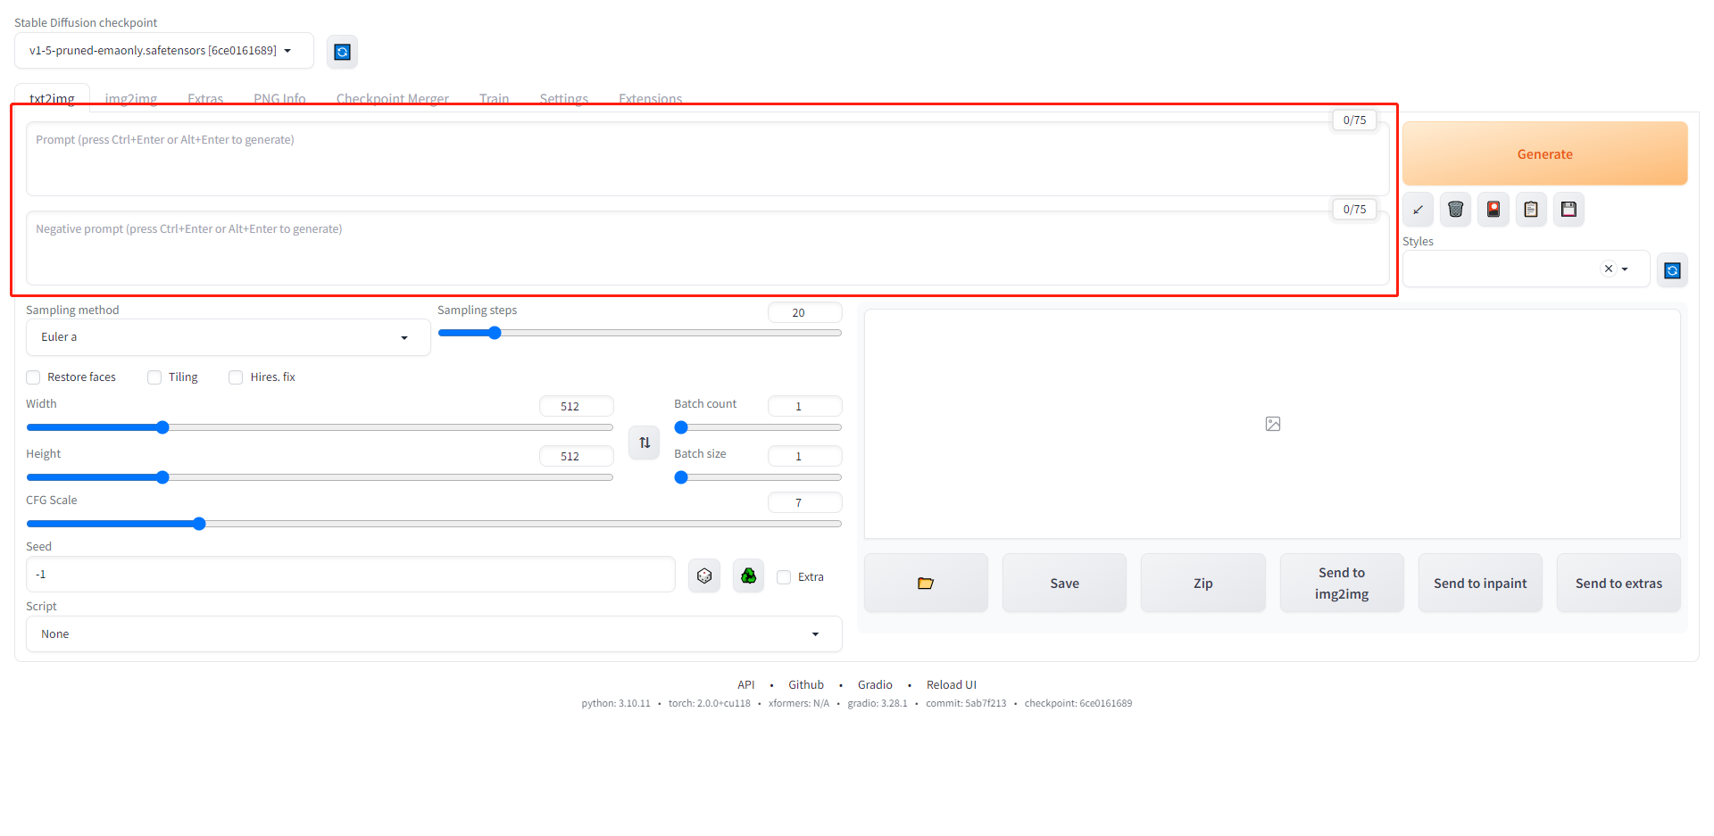Open the Script dropdown
The width and height of the screenshot is (1714, 836).
433,634
